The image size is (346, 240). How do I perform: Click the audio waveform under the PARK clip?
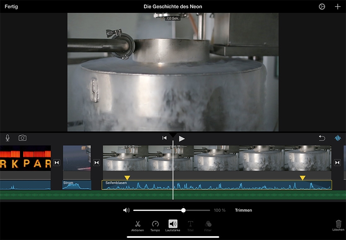point(25,185)
